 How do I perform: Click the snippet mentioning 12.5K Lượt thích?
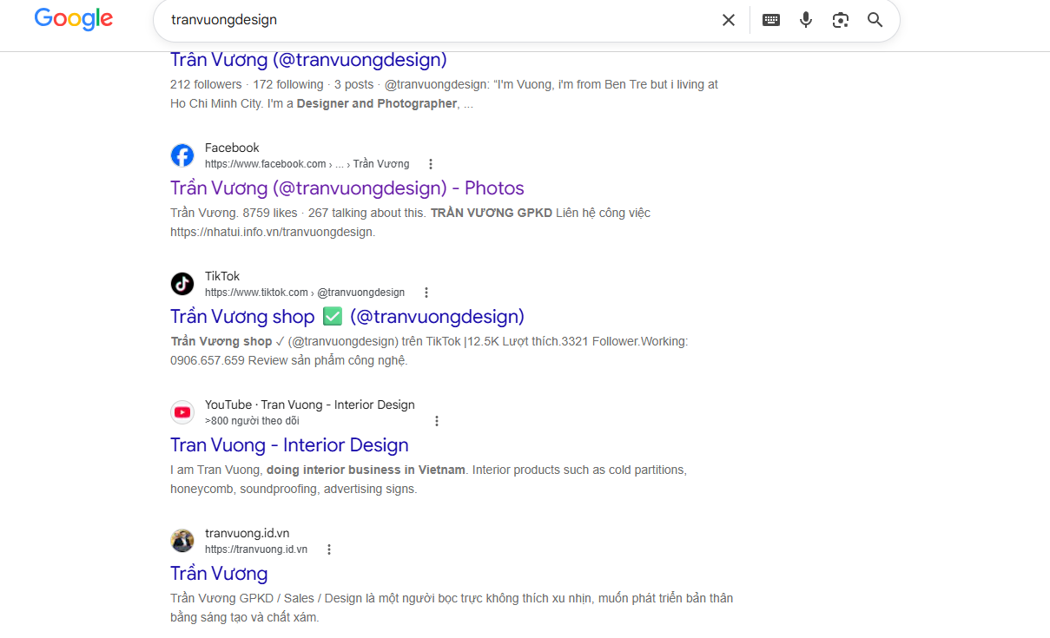pyautogui.click(x=429, y=351)
